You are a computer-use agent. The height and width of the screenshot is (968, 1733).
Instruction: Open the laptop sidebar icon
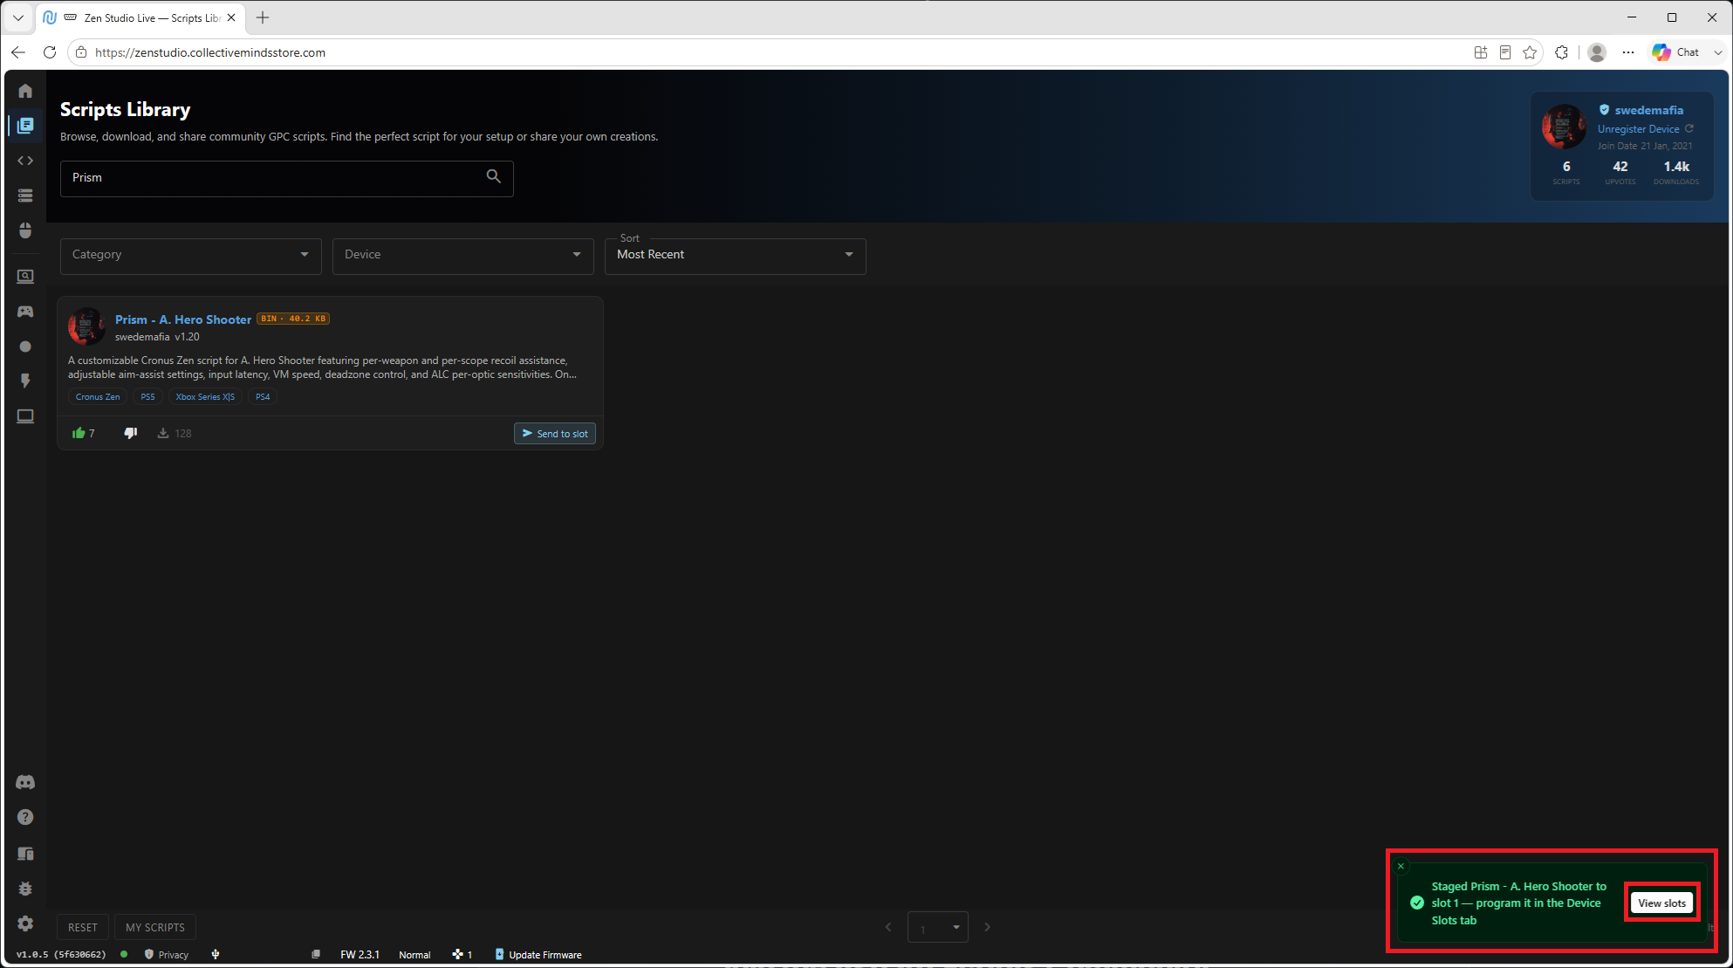(25, 416)
